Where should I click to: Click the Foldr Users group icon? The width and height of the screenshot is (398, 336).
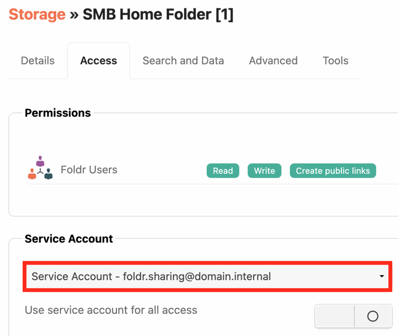40,168
